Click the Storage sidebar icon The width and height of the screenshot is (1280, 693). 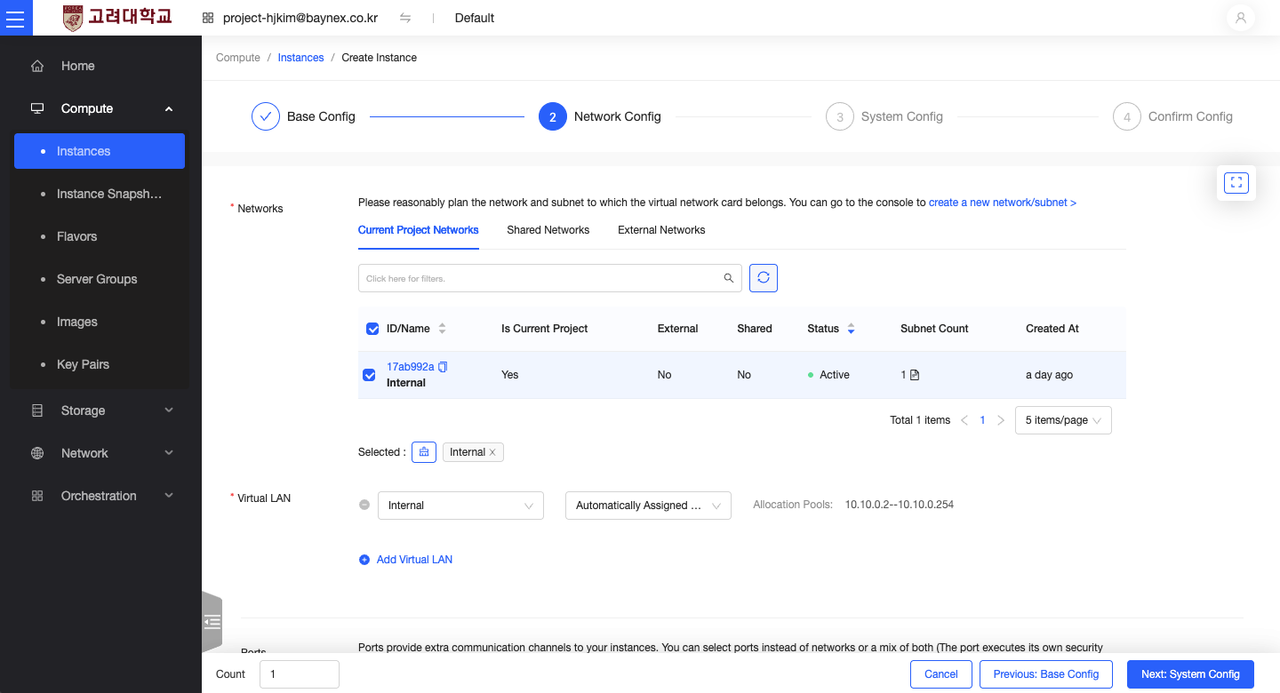point(37,410)
